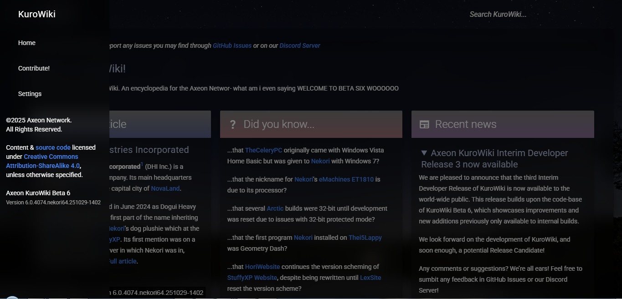Open the LexSite article link

click(370, 278)
